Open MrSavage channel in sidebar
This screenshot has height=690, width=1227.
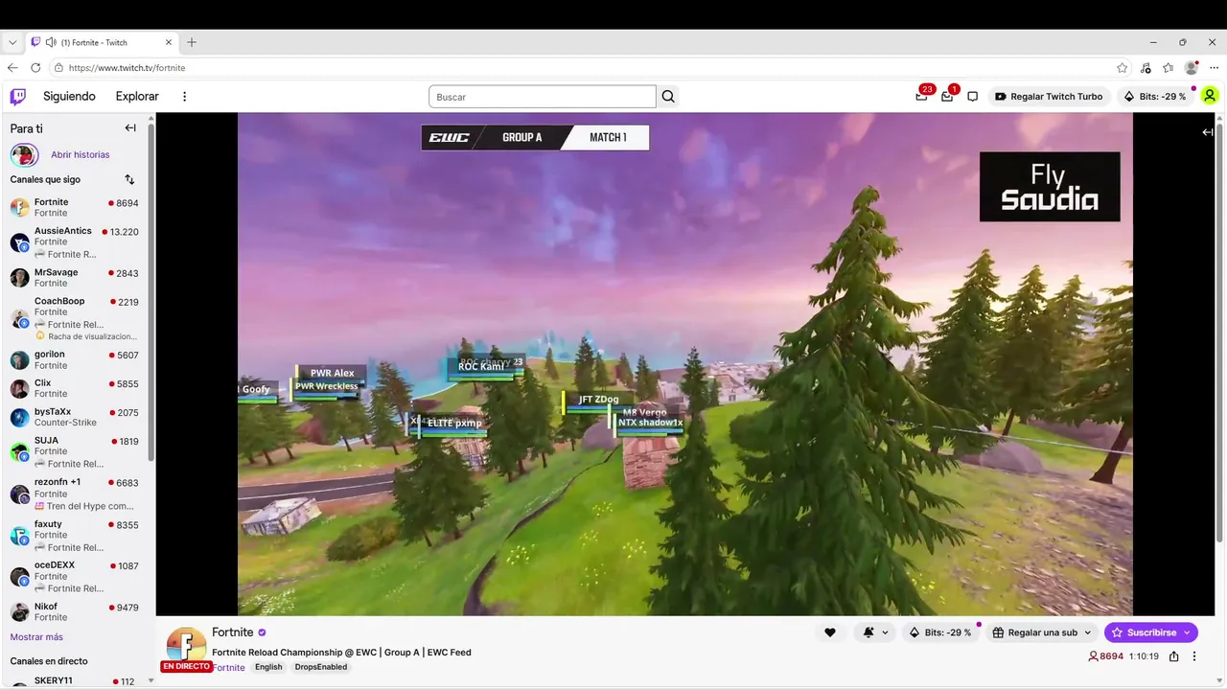click(x=75, y=277)
